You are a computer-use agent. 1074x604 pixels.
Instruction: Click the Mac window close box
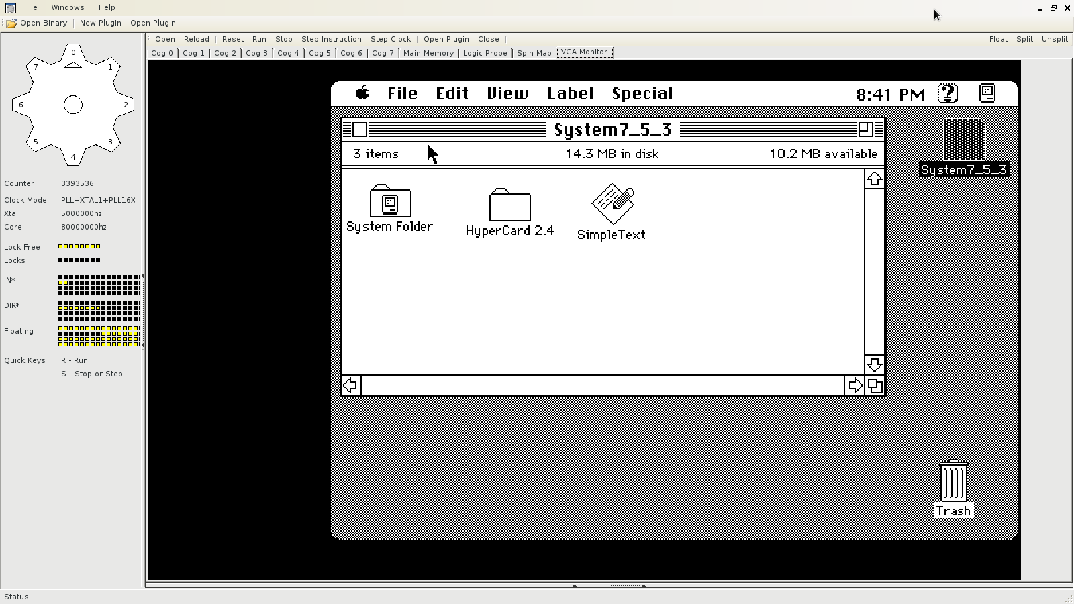tap(360, 130)
